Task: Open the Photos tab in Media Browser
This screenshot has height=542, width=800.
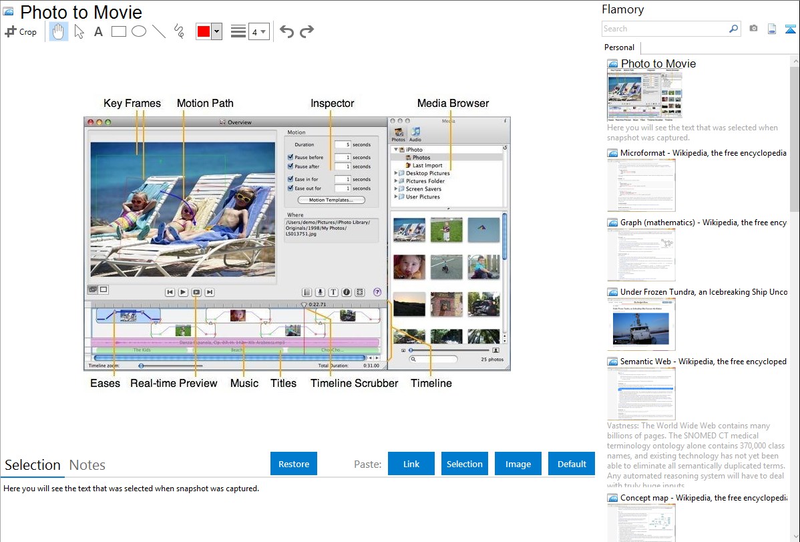Action: [399, 134]
